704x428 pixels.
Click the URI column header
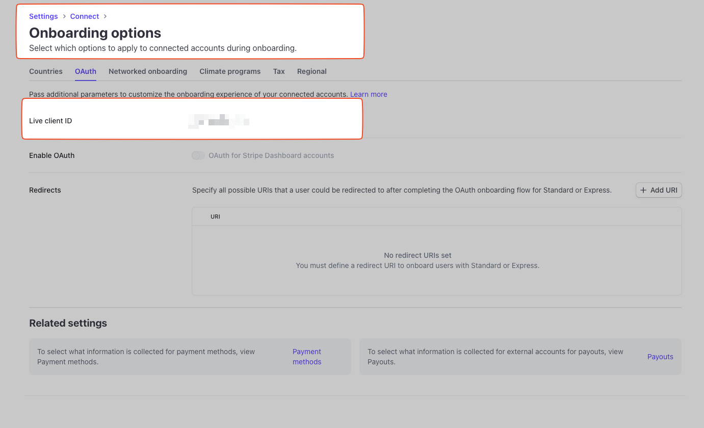(215, 217)
